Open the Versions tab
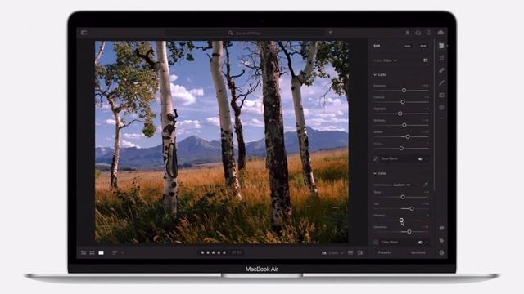This screenshot has width=524, height=294. 418,252
